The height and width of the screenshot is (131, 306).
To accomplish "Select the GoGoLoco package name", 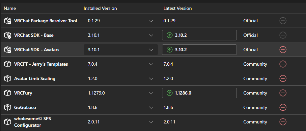I will point(25,107).
